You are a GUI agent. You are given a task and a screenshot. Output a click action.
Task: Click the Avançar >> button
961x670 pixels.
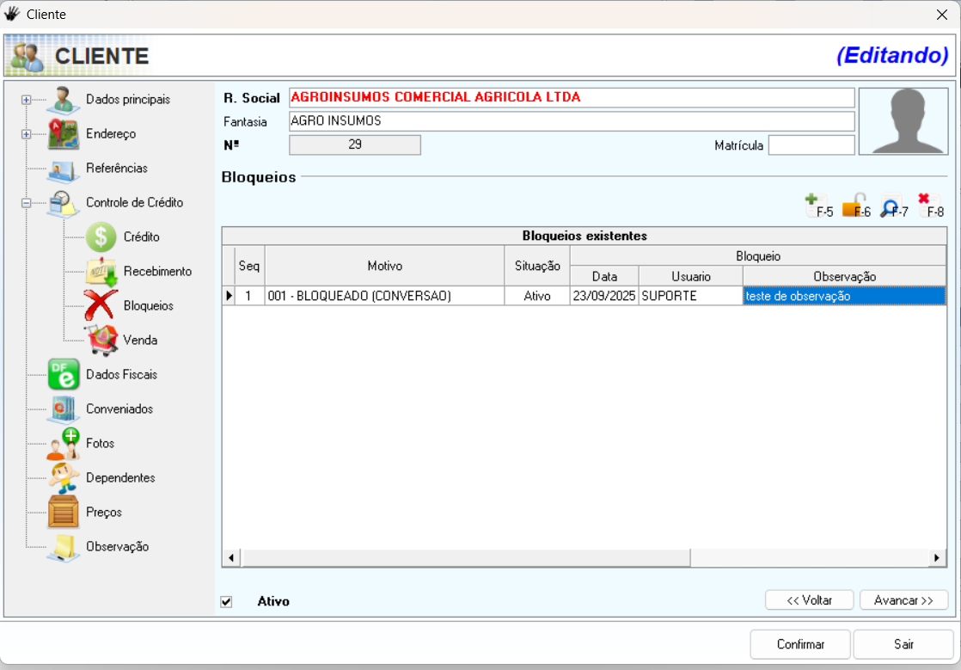(x=903, y=600)
